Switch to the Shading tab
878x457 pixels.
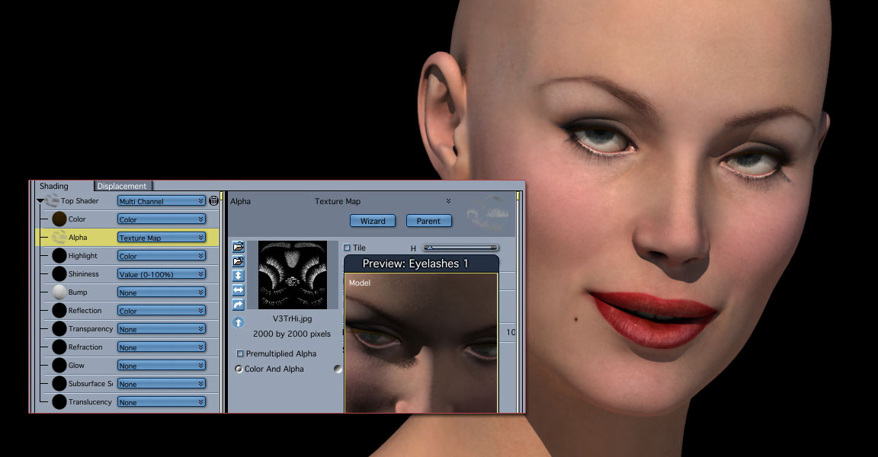point(54,186)
